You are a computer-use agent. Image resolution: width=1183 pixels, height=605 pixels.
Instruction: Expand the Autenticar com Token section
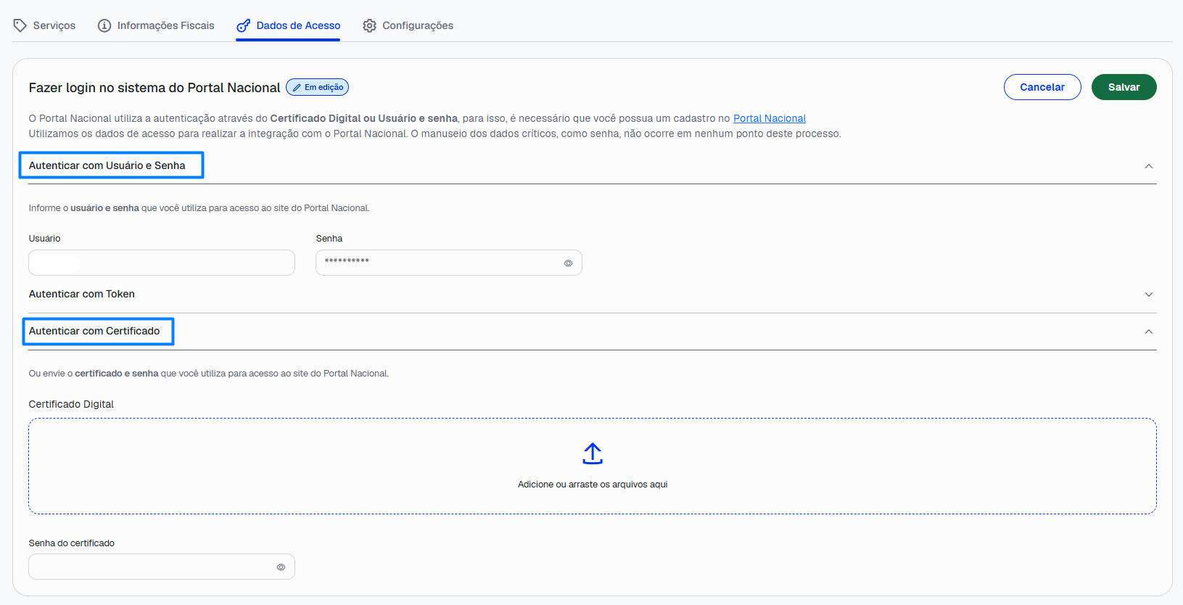click(x=1149, y=295)
